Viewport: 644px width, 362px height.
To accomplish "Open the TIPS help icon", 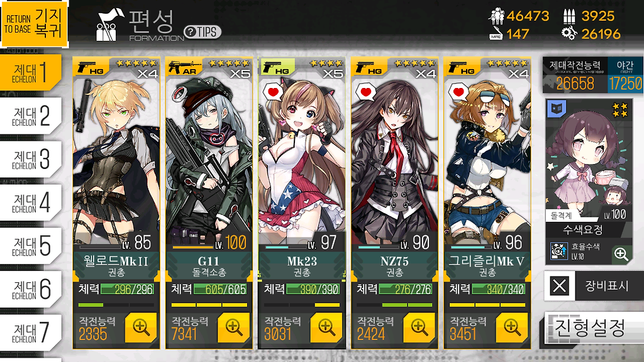I will 203,31.
